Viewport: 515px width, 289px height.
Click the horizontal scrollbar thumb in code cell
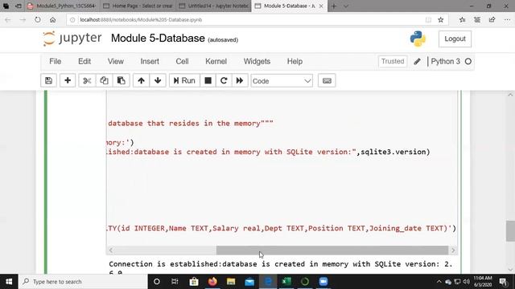[332, 250]
